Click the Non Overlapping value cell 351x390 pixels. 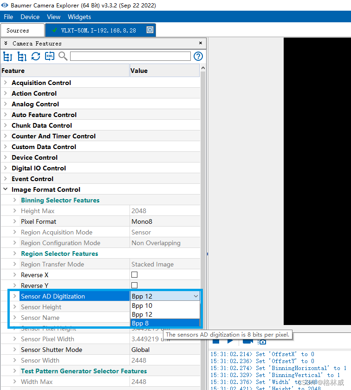pos(165,243)
